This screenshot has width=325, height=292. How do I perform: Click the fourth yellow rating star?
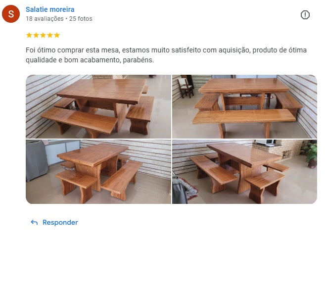[x=50, y=35]
